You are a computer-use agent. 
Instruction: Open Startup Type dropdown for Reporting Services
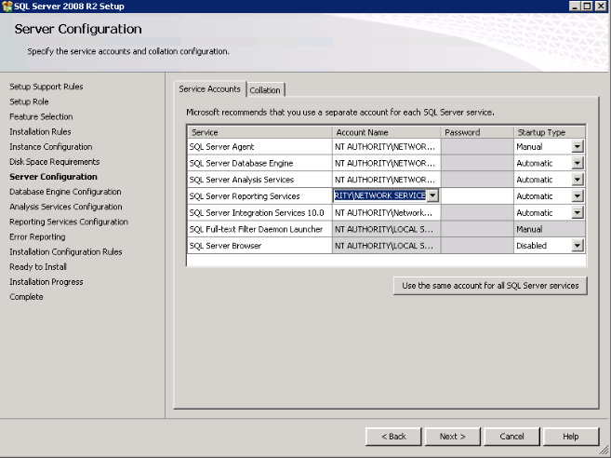click(578, 196)
